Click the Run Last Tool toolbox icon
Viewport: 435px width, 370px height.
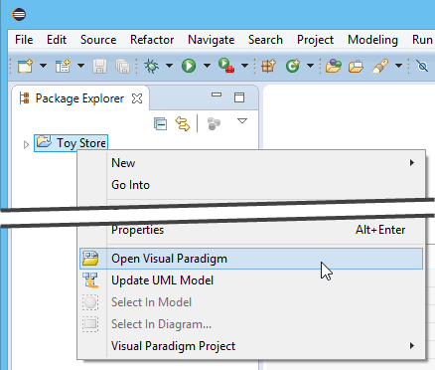click(x=226, y=66)
